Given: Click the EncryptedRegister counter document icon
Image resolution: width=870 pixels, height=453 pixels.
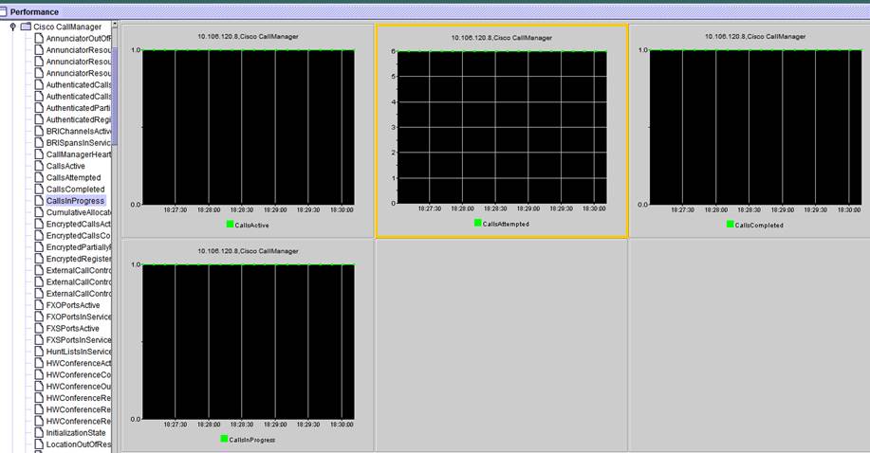Looking at the screenshot, I should click(x=39, y=259).
